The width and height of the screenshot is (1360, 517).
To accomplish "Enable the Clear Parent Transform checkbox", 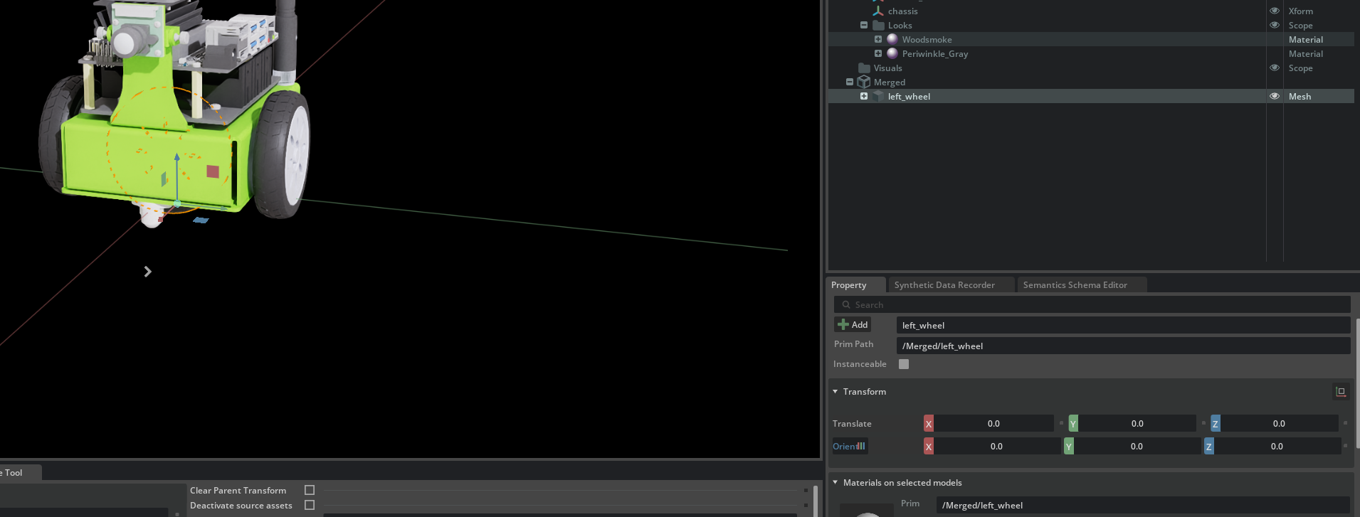I will coord(310,490).
